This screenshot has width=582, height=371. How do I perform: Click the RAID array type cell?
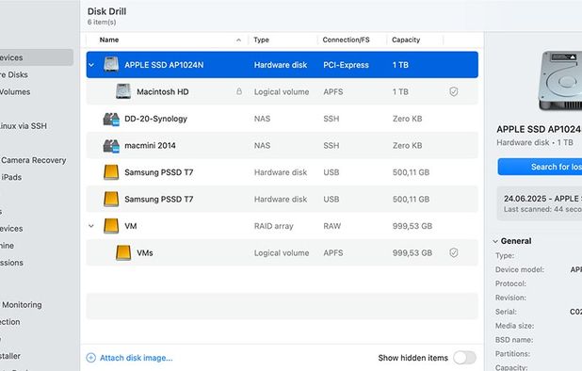(273, 226)
